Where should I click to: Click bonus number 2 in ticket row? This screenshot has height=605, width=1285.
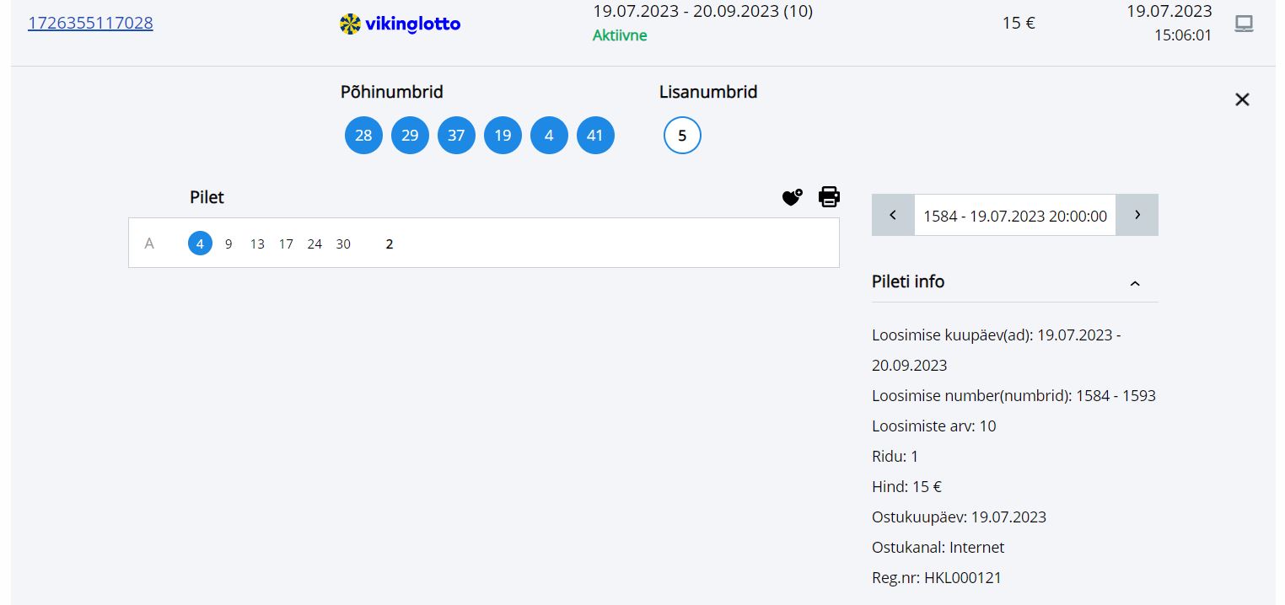click(390, 244)
